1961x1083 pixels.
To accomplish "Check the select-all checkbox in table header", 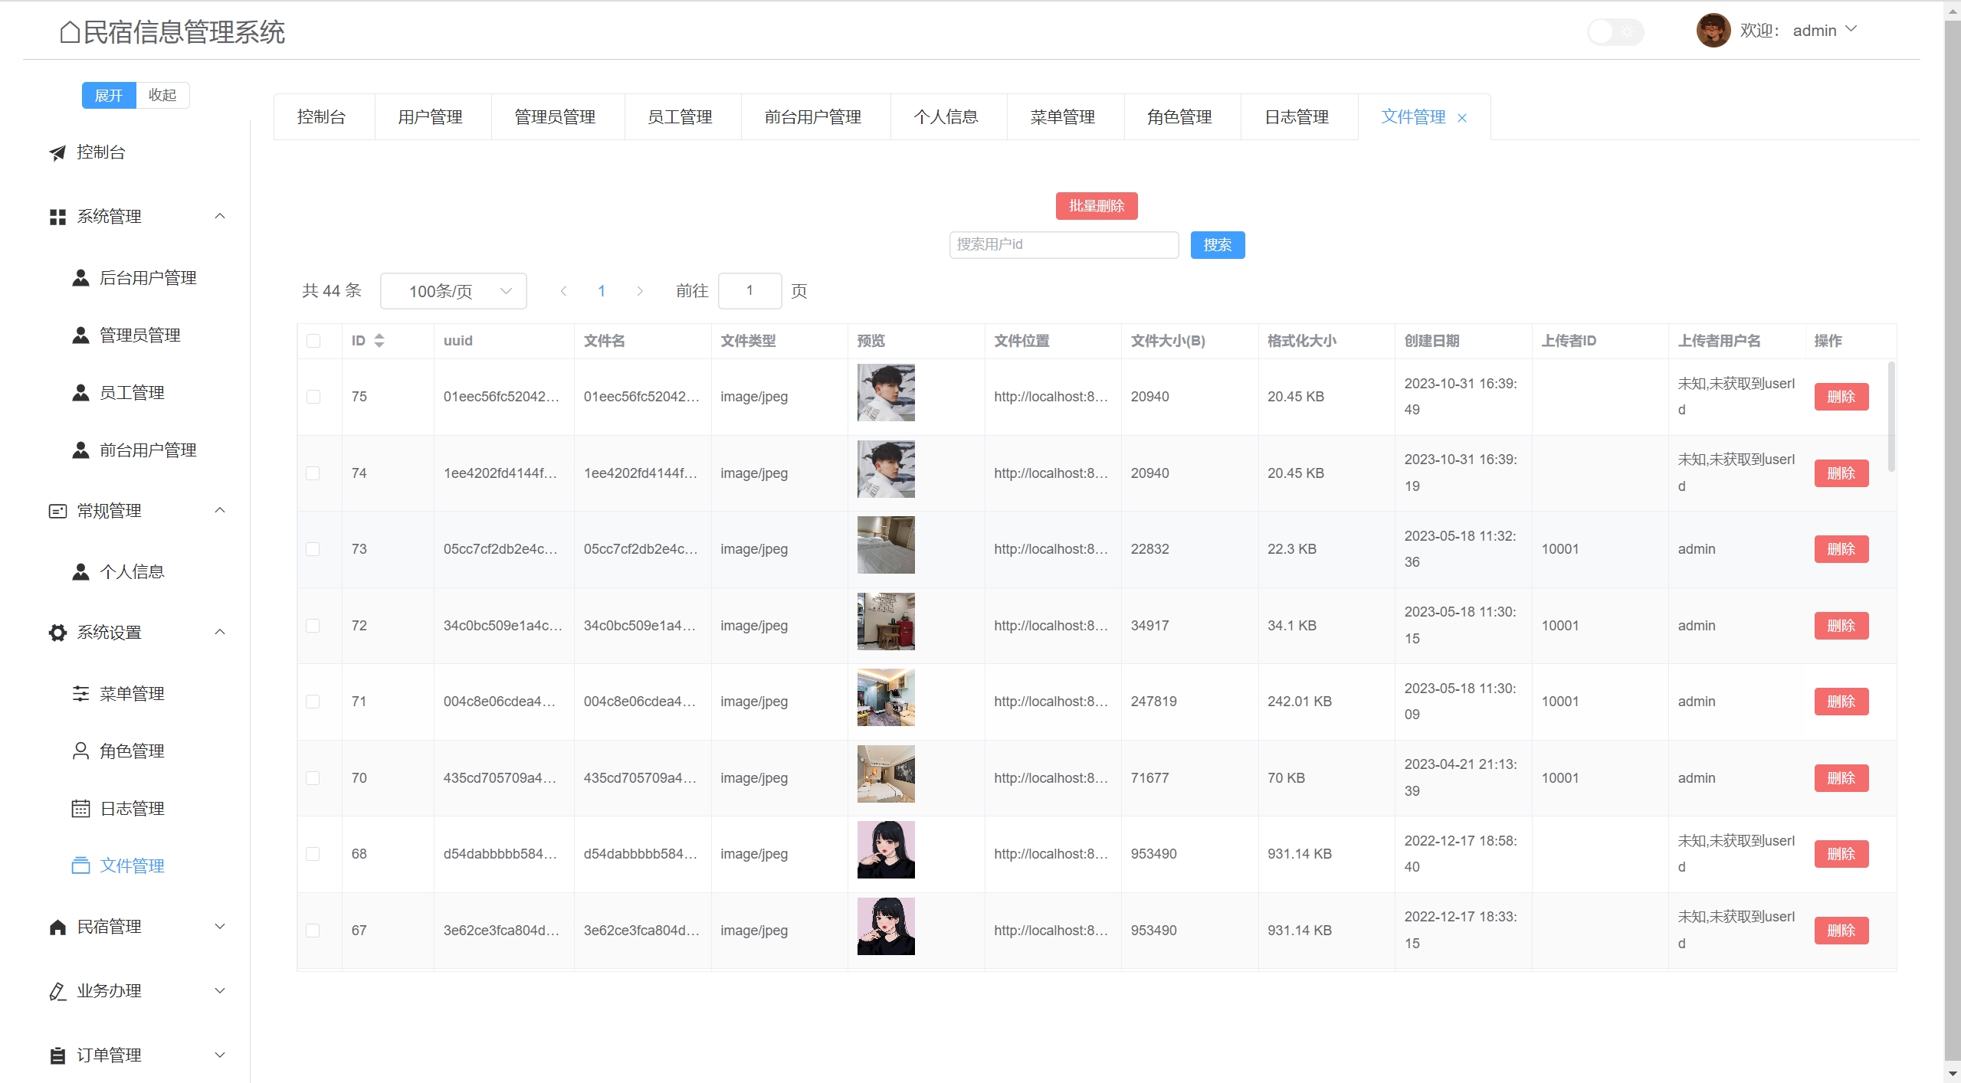I will (313, 341).
